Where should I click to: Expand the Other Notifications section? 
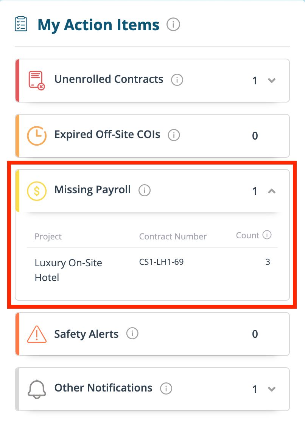[x=271, y=389]
